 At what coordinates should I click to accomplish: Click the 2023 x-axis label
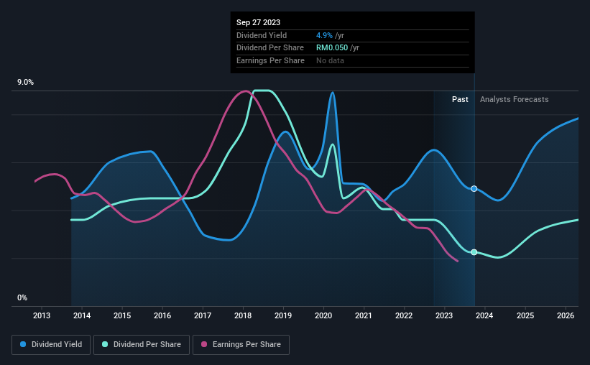pos(444,315)
